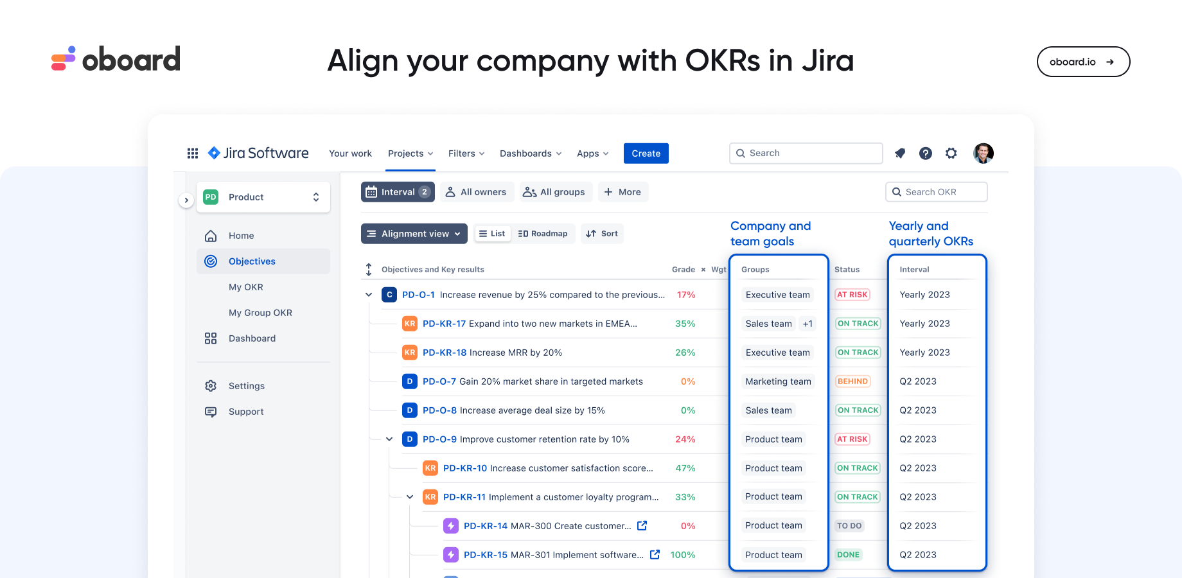Screen dimensions: 1182x578
Task: Click the +1 groups badge on PD-KR-17
Action: [807, 324]
